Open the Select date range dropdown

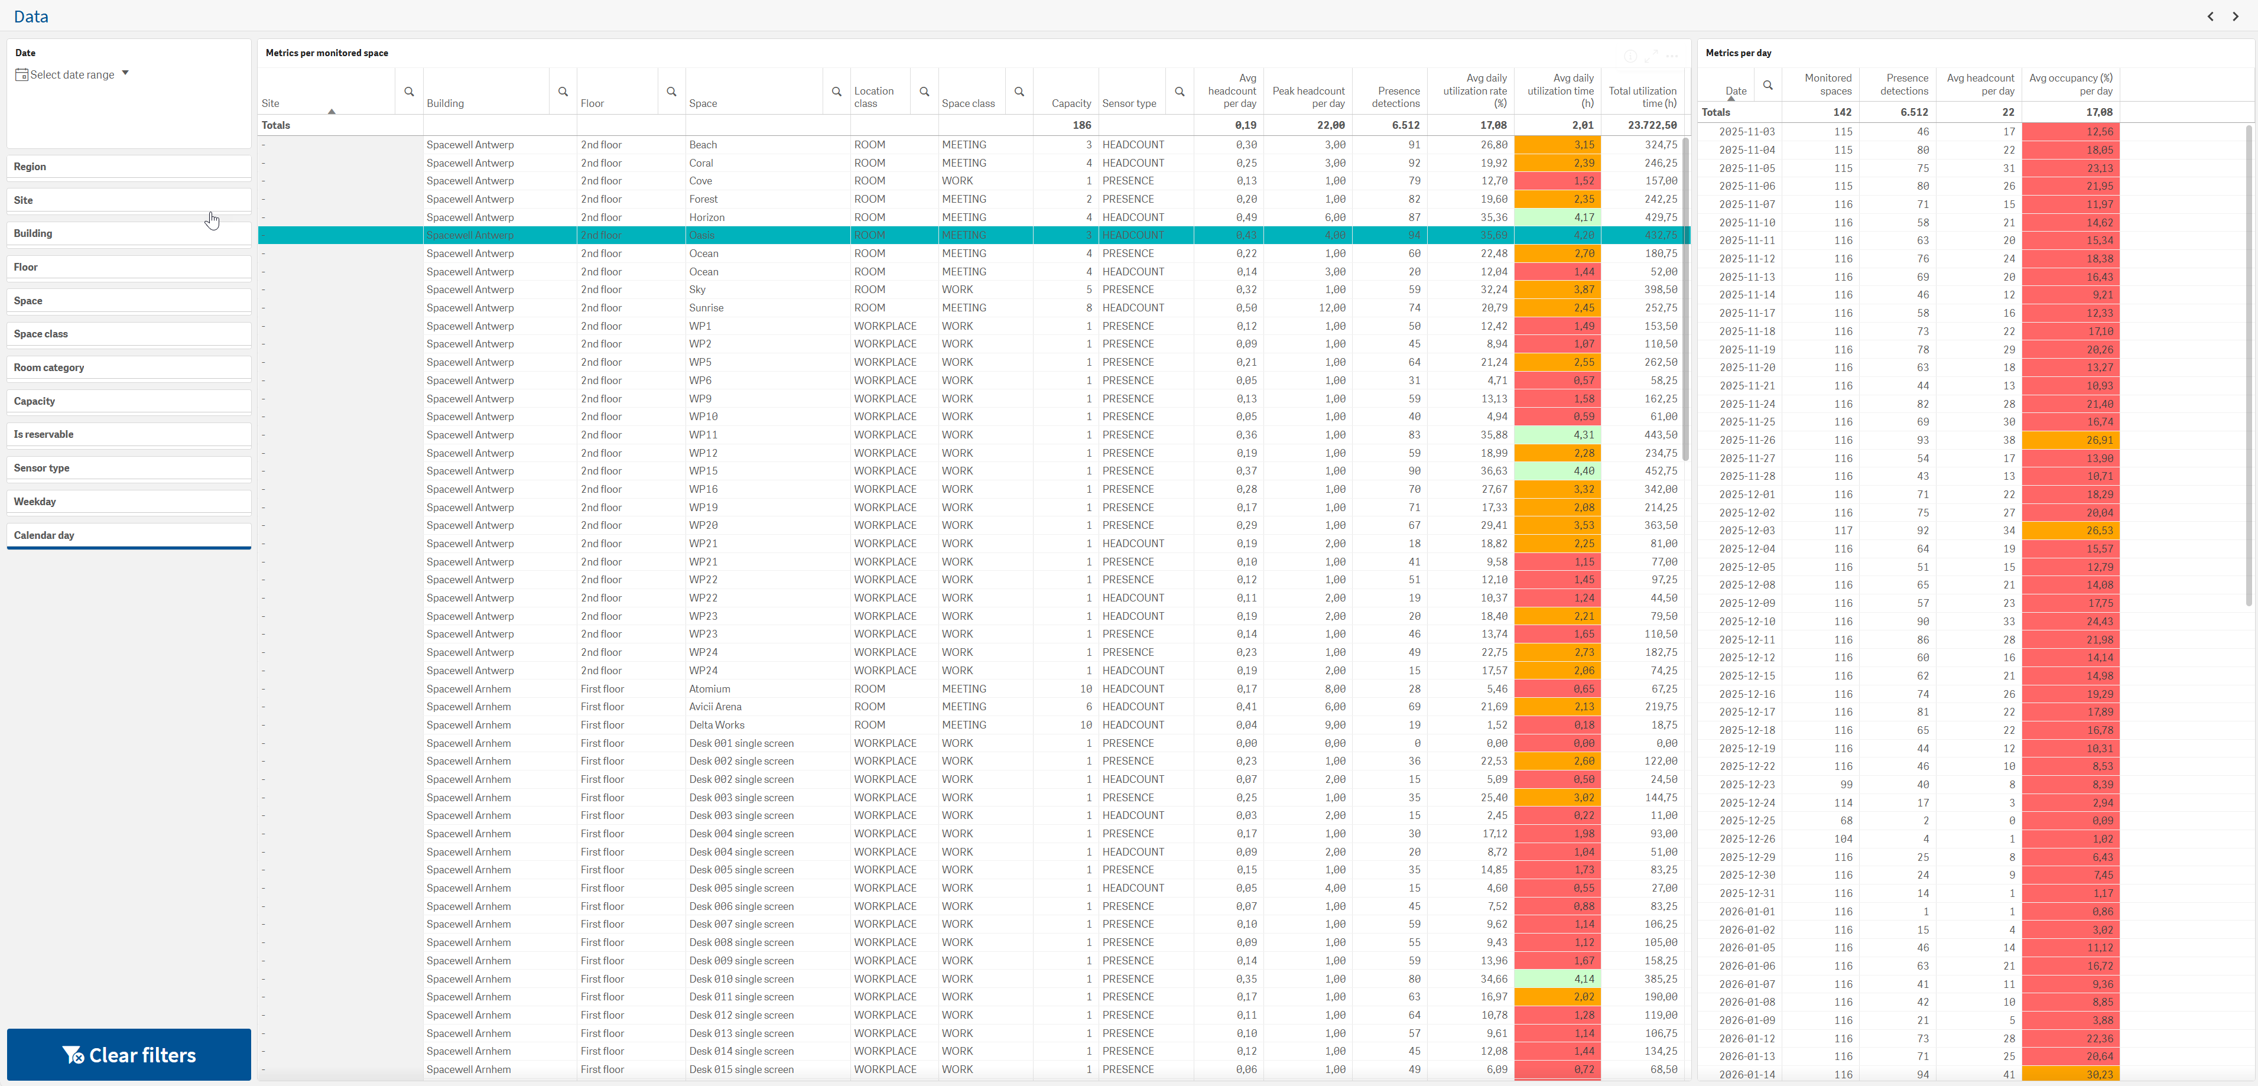click(72, 74)
